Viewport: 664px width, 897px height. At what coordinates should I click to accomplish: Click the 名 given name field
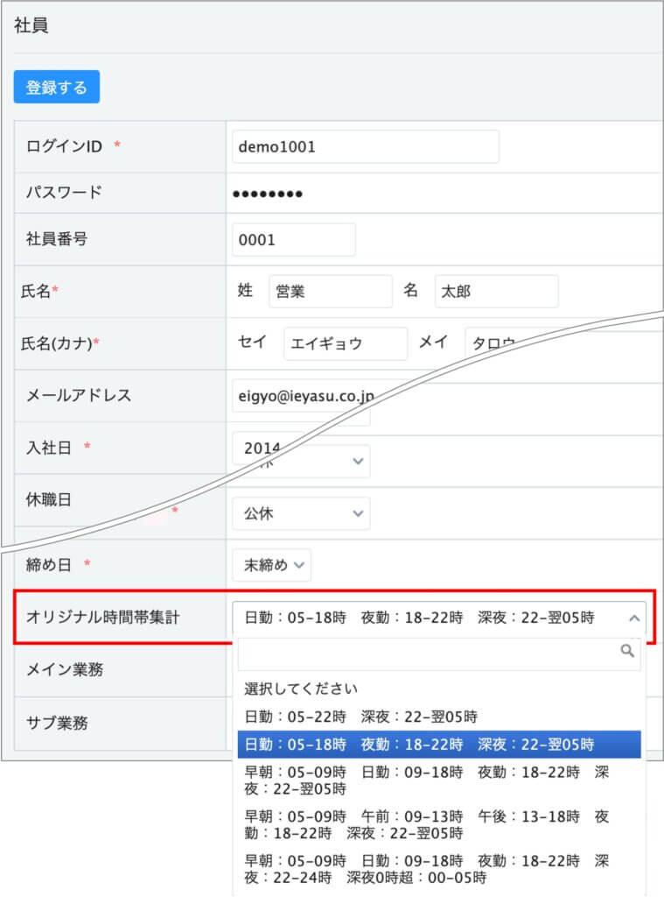495,292
